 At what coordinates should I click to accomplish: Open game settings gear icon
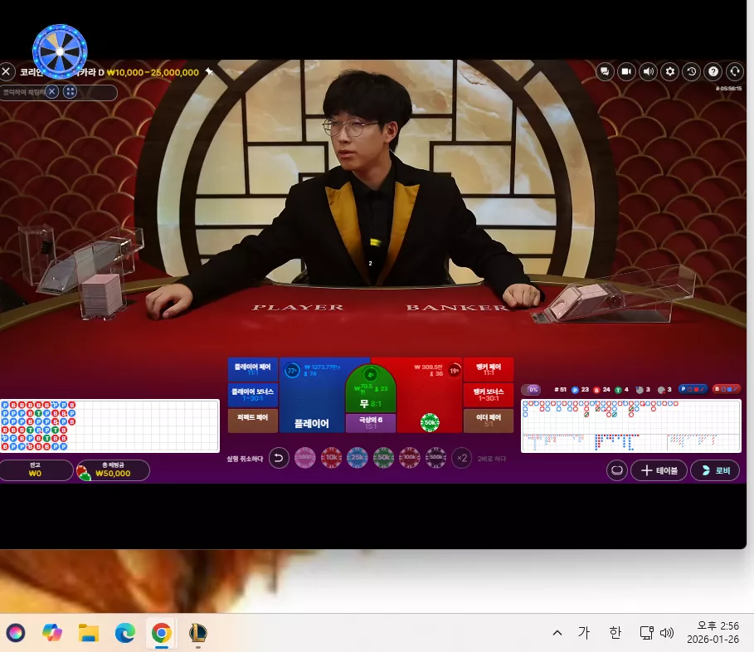pyautogui.click(x=670, y=71)
